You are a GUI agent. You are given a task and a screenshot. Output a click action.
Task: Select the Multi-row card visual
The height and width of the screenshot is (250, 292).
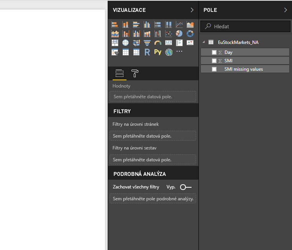pyautogui.click(x=179, y=43)
